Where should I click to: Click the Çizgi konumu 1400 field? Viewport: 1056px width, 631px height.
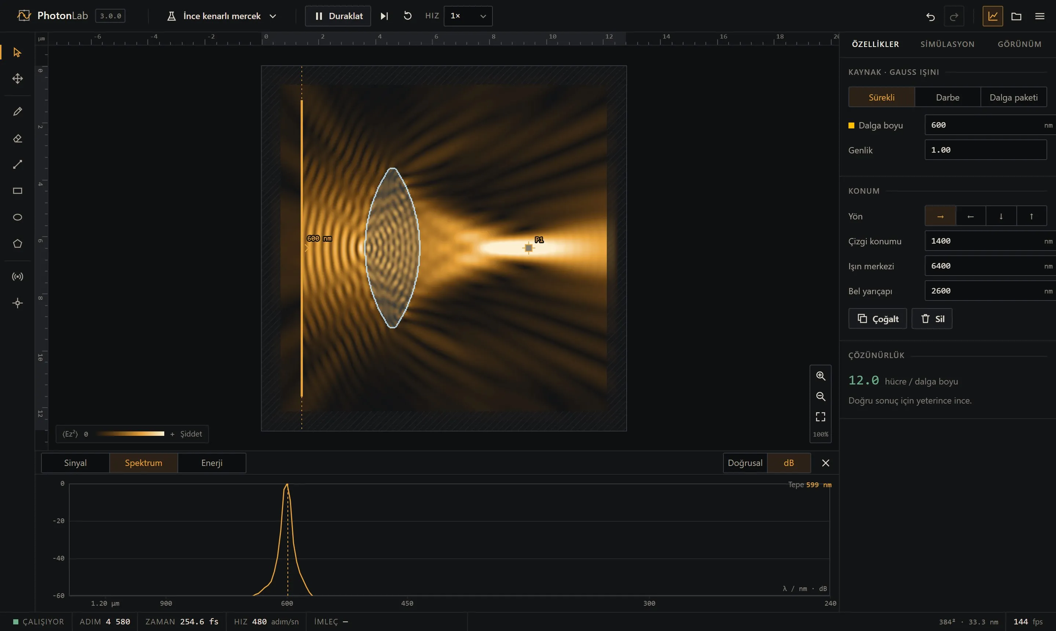click(x=990, y=241)
